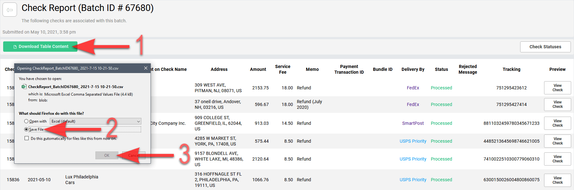Select the Open with radio button

(26, 121)
